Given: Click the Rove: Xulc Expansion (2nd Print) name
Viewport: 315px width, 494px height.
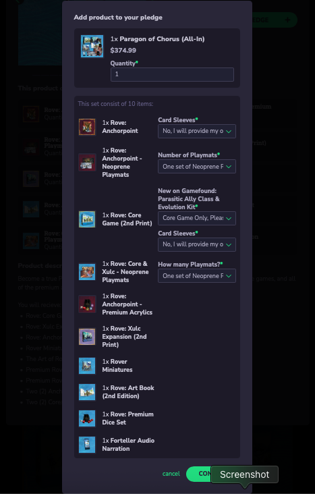Looking at the screenshot, I should 124,337.
